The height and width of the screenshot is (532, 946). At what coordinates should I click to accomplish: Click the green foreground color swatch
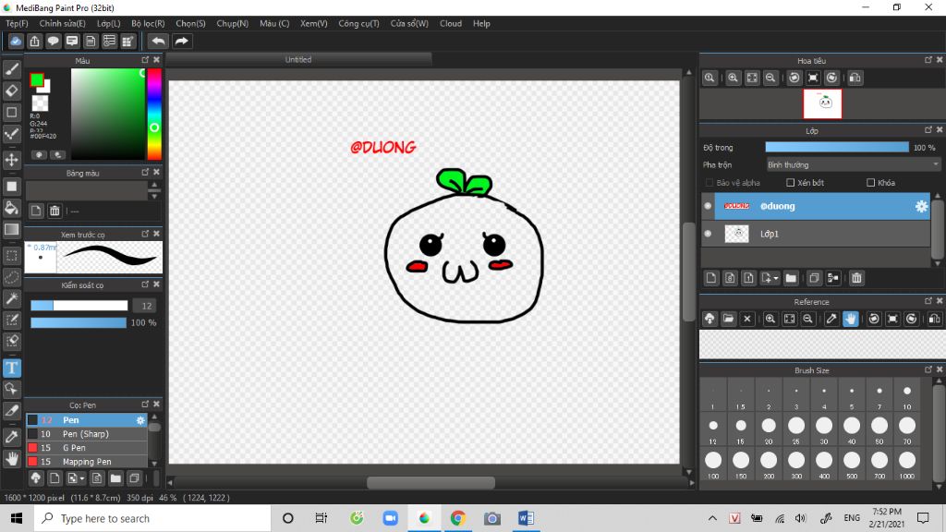[37, 79]
